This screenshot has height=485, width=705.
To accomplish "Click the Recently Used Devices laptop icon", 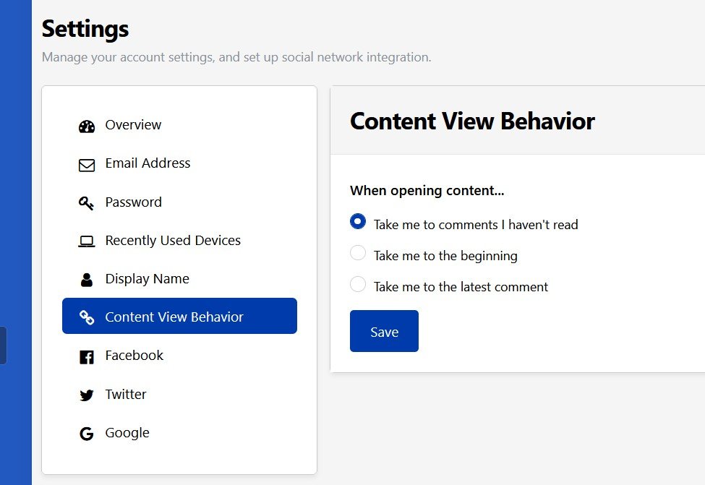I will 87,242.
